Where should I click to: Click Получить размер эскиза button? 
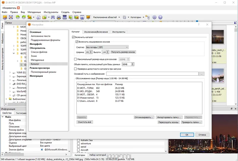pos(123,52)
